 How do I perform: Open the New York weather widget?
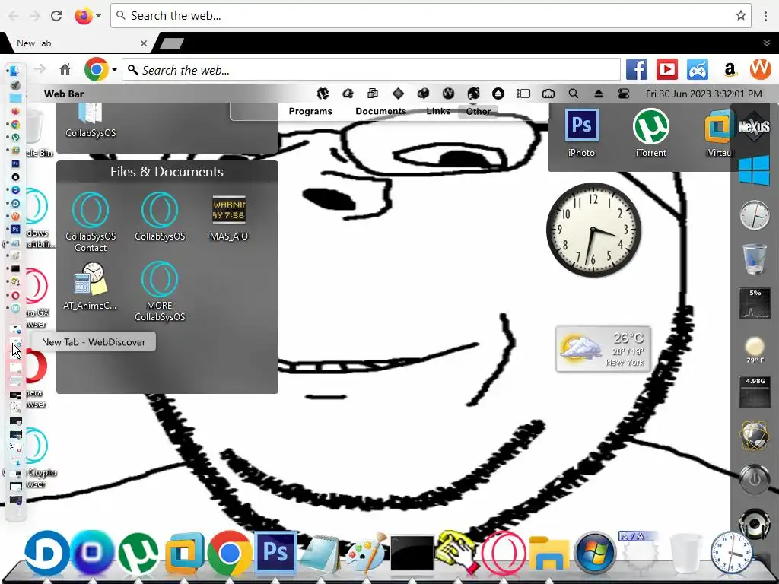tap(603, 349)
